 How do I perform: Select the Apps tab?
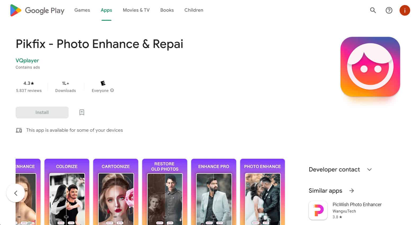coord(106,10)
